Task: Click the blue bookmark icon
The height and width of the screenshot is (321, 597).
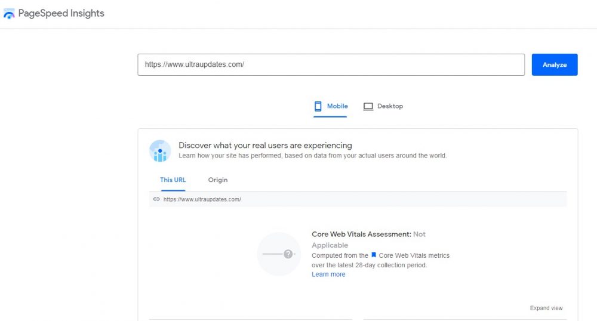Action: coord(374,255)
